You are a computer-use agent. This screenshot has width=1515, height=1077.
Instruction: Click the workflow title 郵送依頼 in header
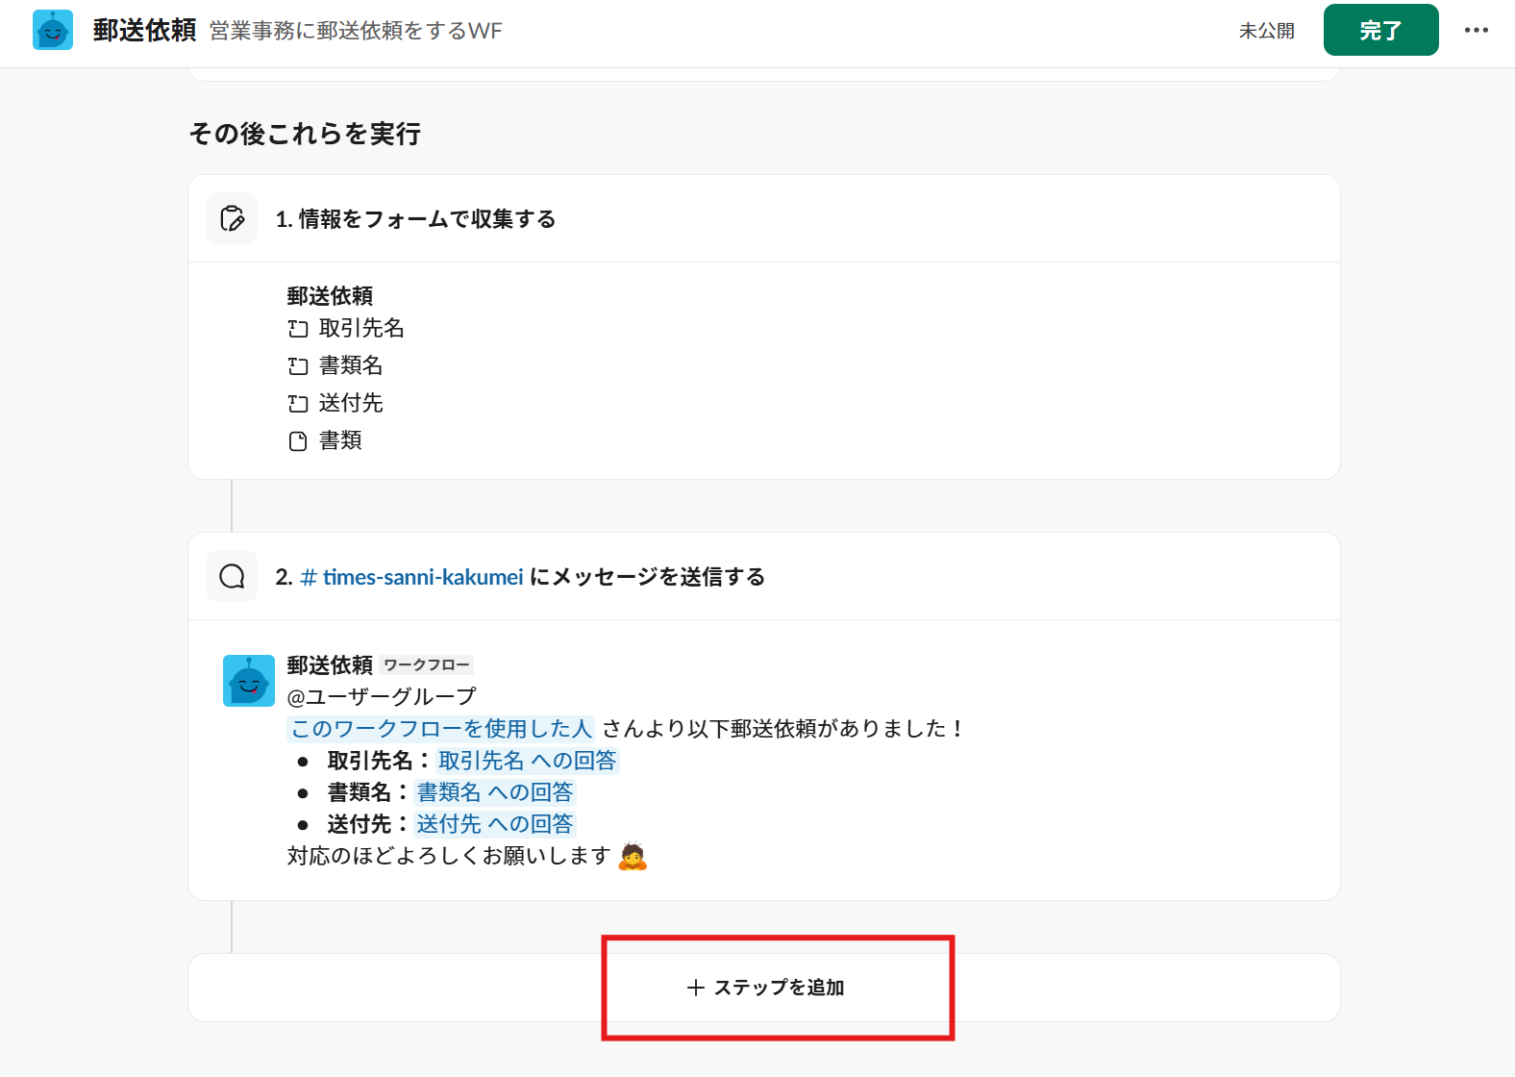pyautogui.click(x=144, y=31)
